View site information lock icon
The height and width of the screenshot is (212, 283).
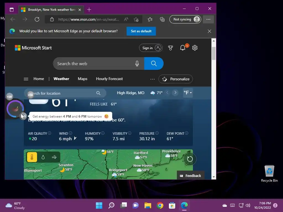click(52, 19)
